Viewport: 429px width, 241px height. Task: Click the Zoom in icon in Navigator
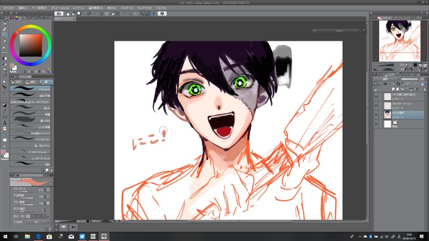(411, 65)
